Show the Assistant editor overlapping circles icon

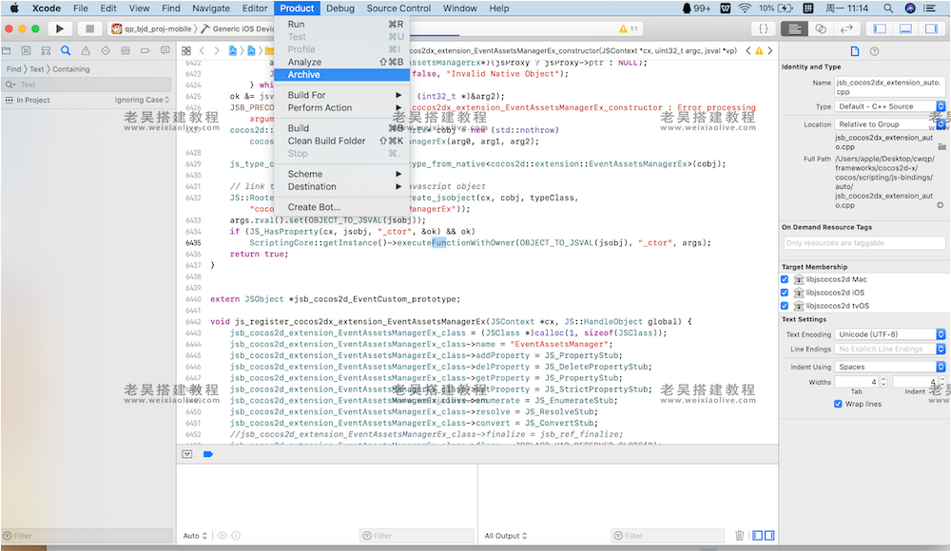[x=822, y=29]
